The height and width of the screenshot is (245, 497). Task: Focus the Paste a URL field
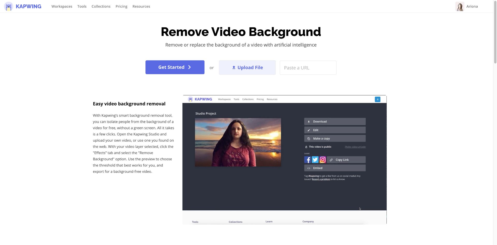point(308,68)
